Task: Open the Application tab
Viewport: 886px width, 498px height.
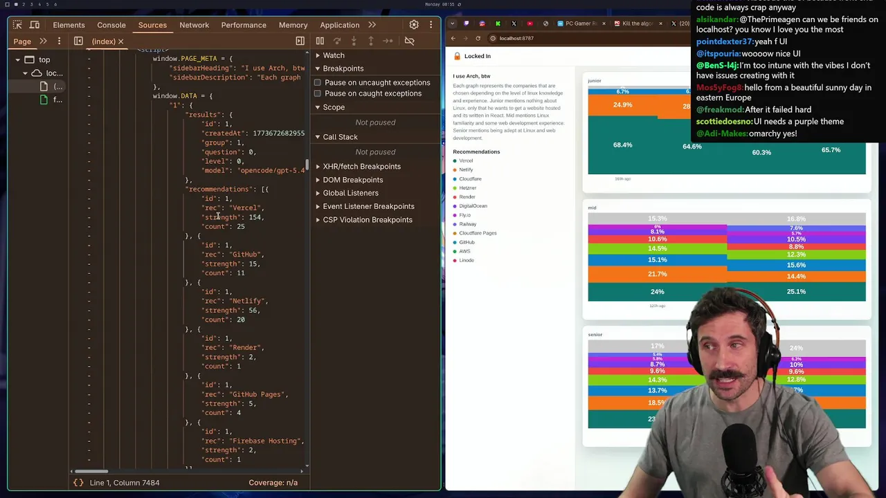Action: point(340,25)
